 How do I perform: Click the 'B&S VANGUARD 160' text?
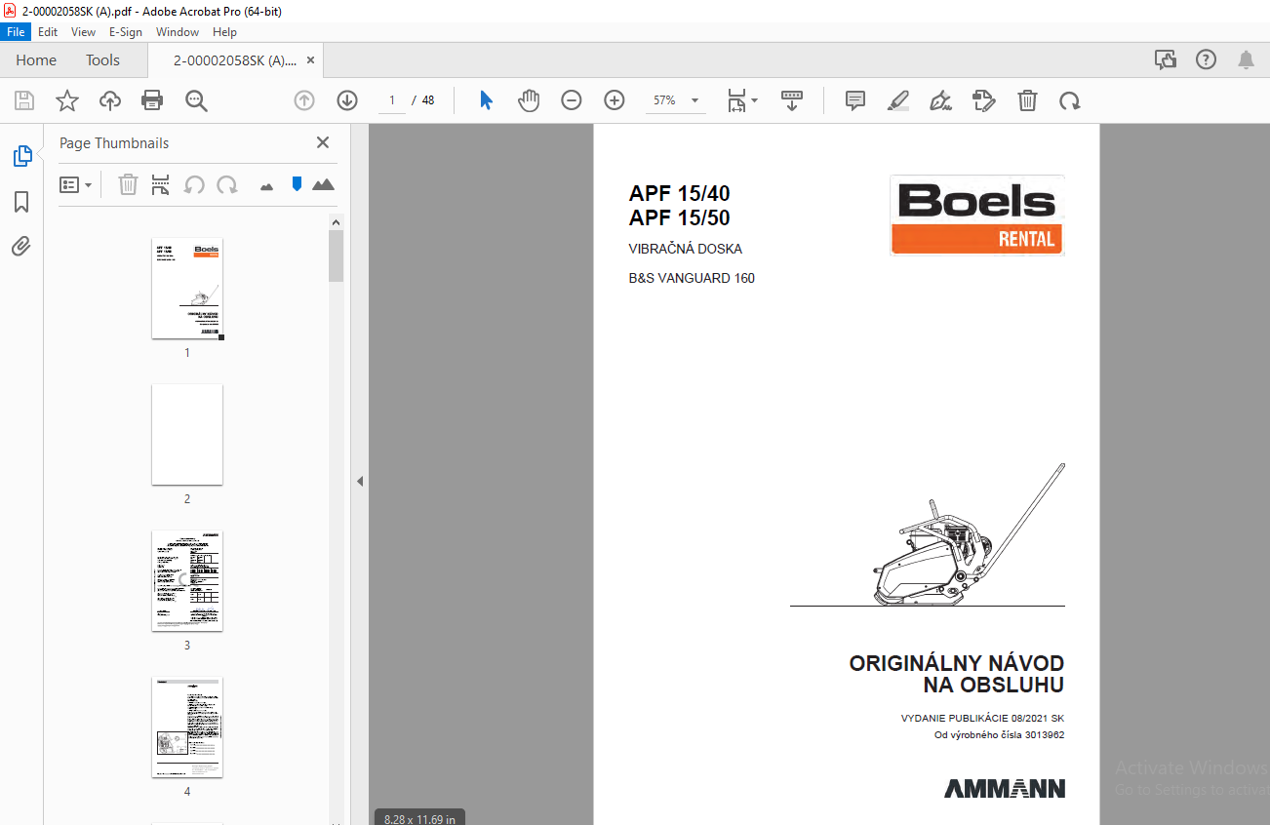692,278
